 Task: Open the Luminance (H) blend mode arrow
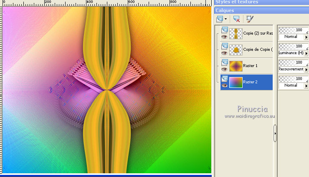click(306, 53)
